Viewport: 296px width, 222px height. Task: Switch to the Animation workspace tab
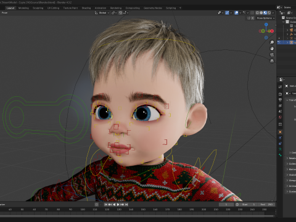pyautogui.click(x=101, y=8)
